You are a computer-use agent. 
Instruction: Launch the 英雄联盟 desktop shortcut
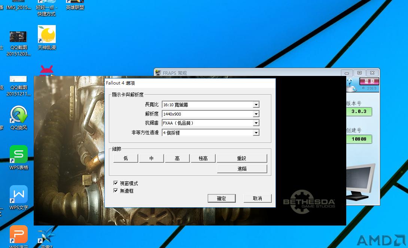coord(75,5)
